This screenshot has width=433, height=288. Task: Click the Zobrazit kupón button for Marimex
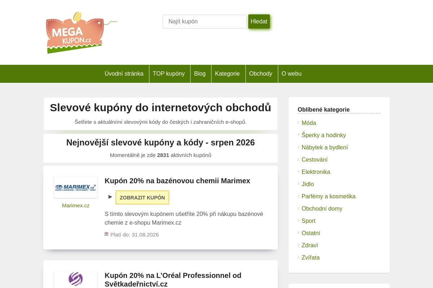point(142,198)
